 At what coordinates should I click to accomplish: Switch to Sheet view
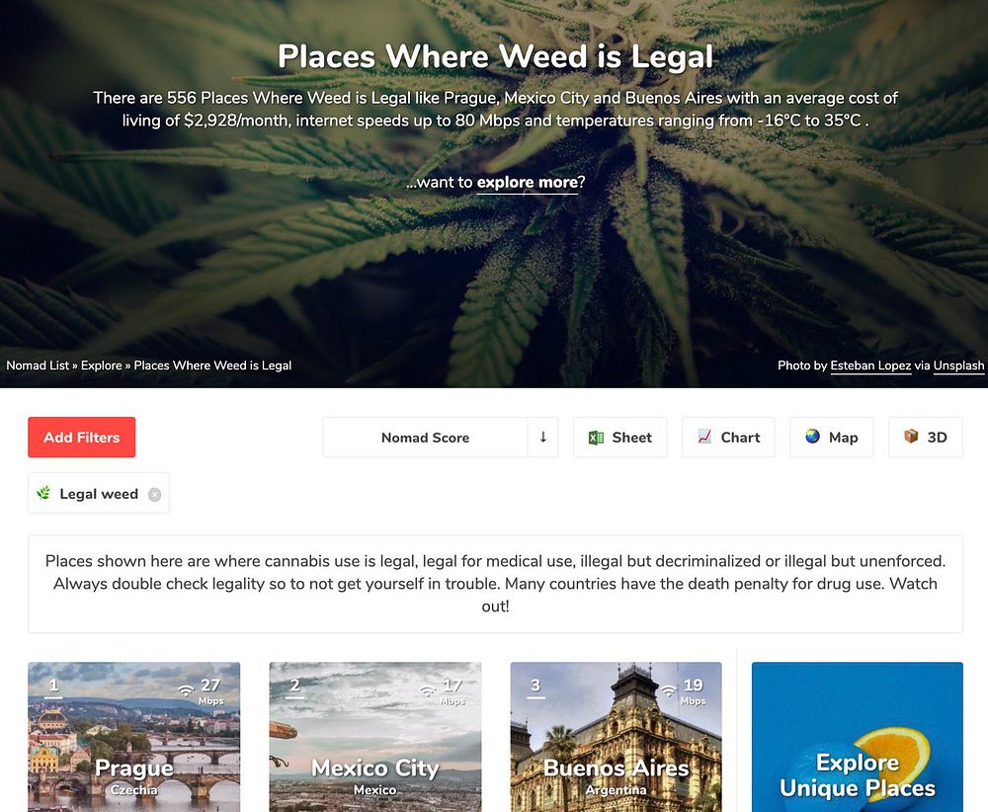click(x=620, y=438)
